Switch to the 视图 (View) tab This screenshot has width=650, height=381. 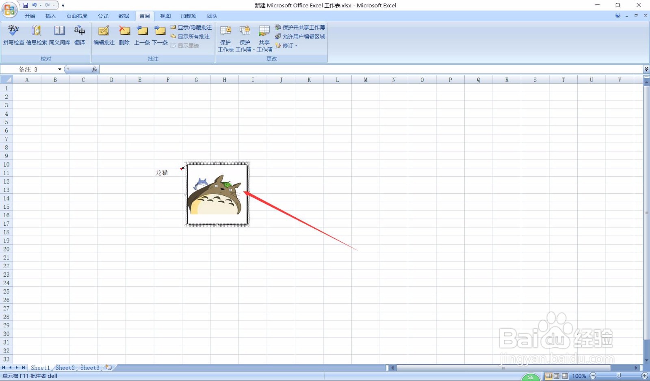coord(165,16)
